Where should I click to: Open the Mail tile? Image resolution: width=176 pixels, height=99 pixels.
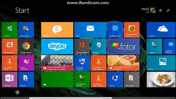[x=90, y=30]
